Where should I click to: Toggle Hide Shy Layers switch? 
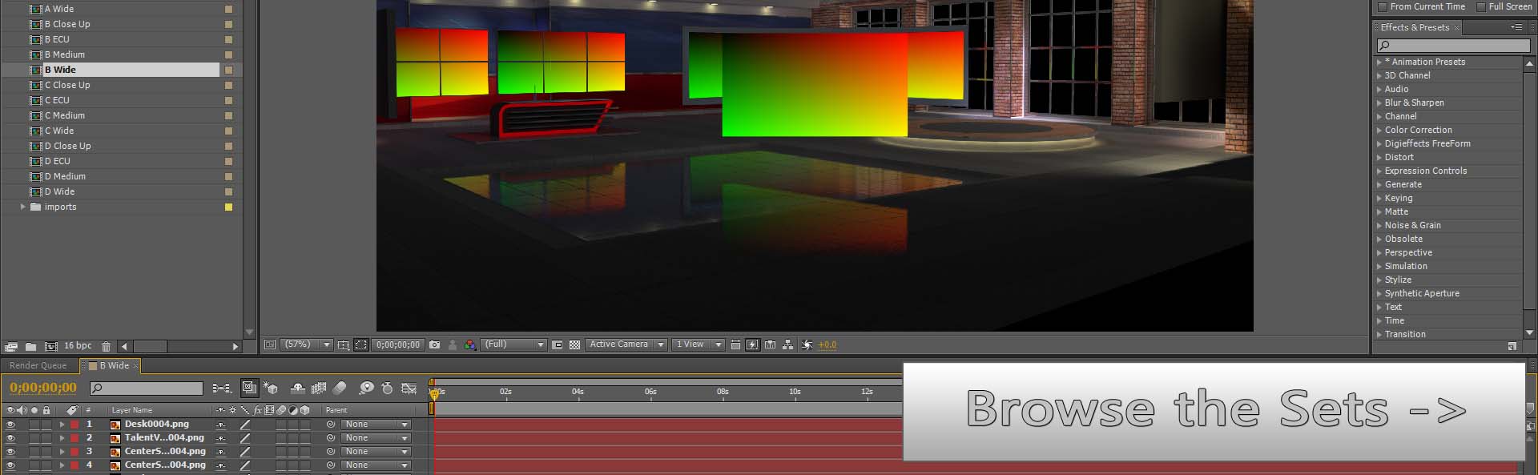pos(298,388)
